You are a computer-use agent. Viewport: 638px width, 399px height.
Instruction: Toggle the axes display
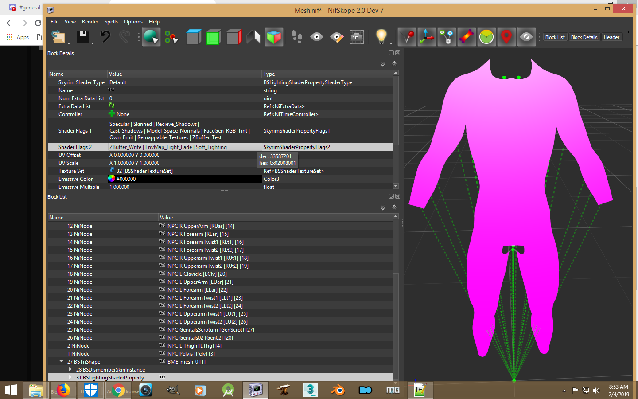click(427, 37)
